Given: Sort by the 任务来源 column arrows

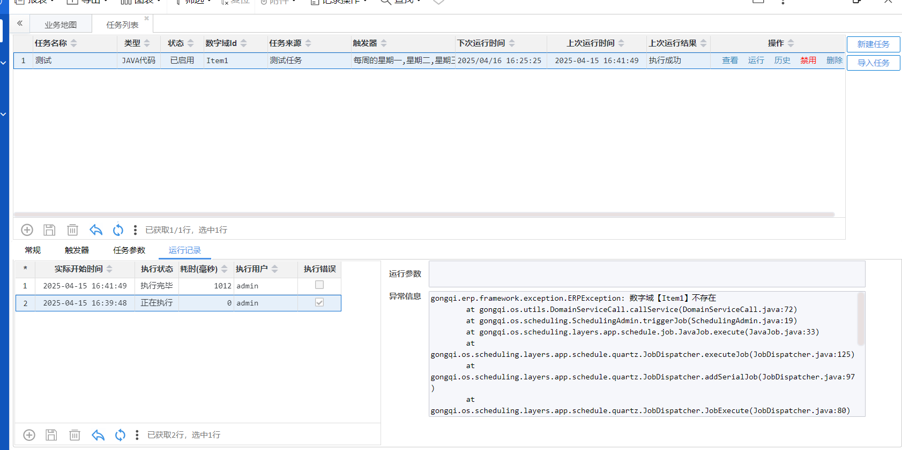Looking at the screenshot, I should (308, 43).
